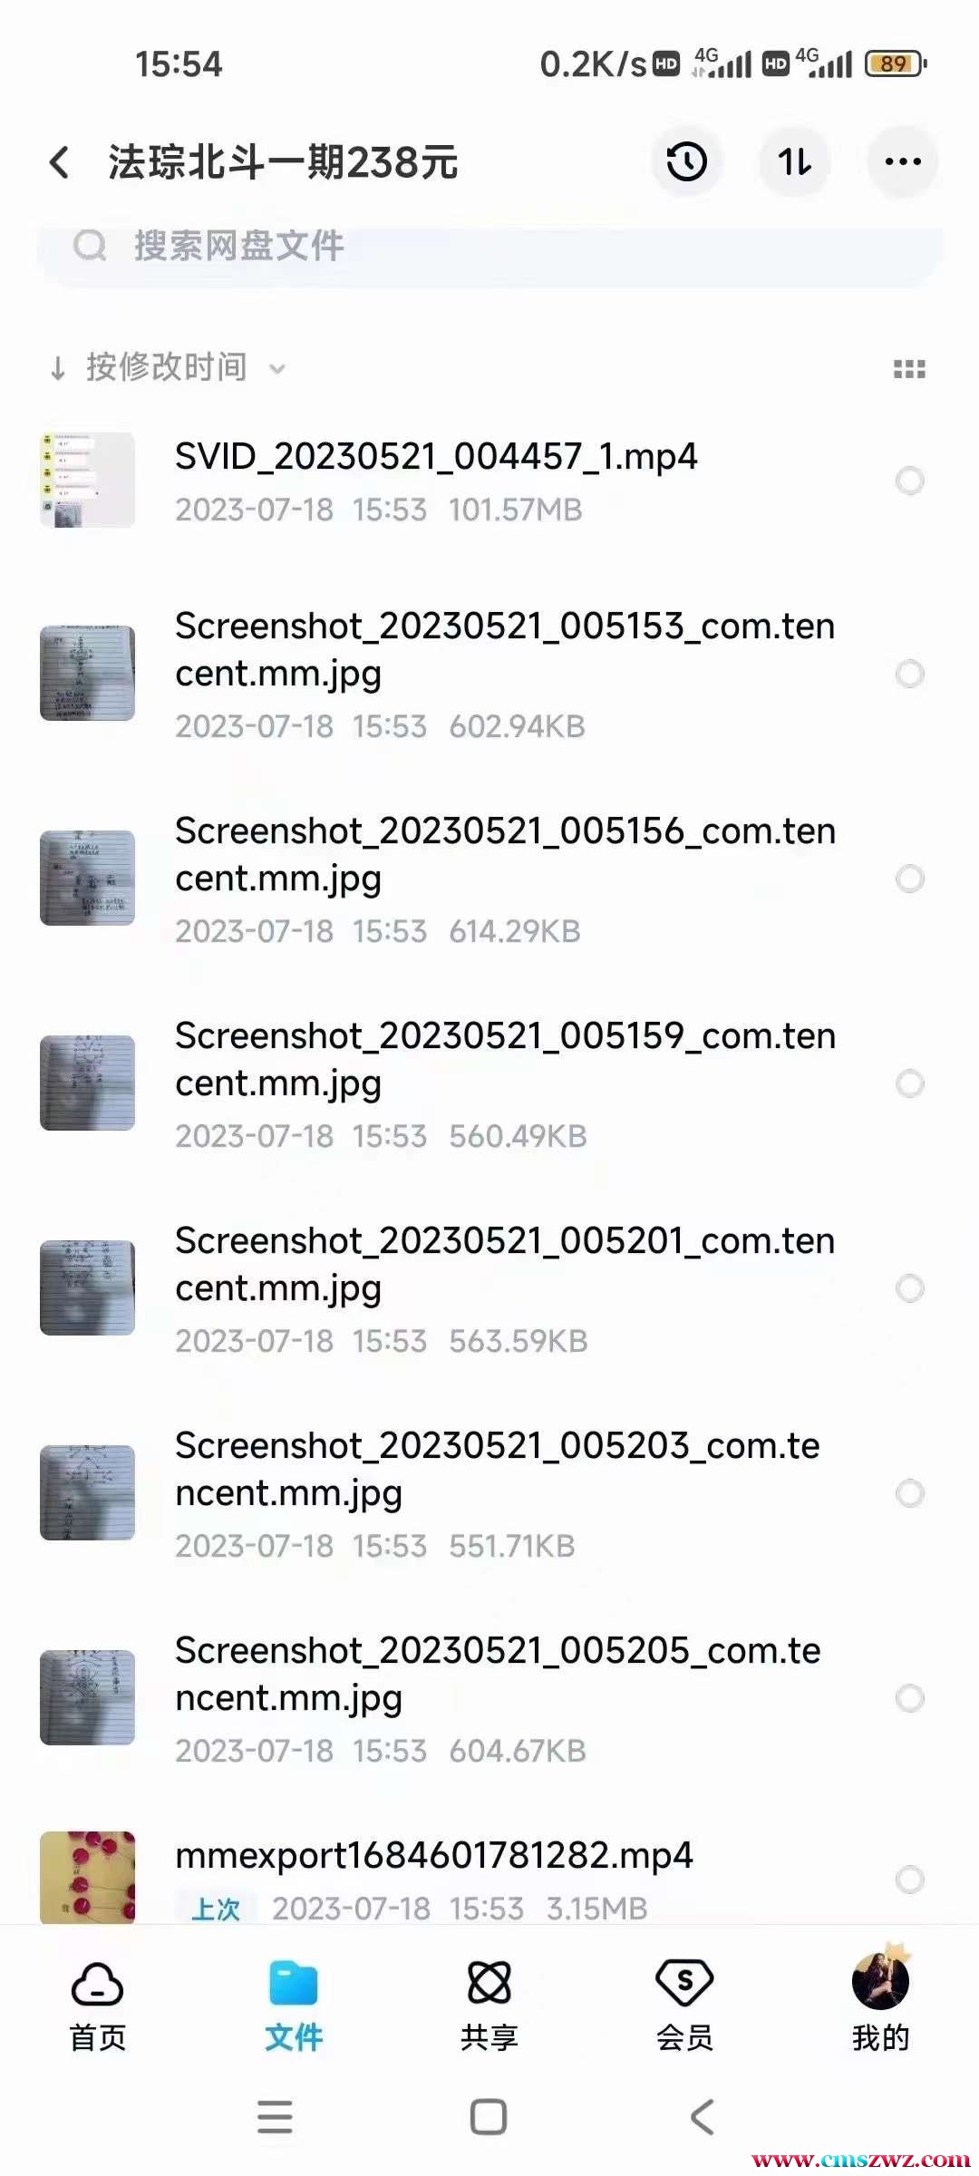Tap the descending sort arrow

[x=58, y=368]
